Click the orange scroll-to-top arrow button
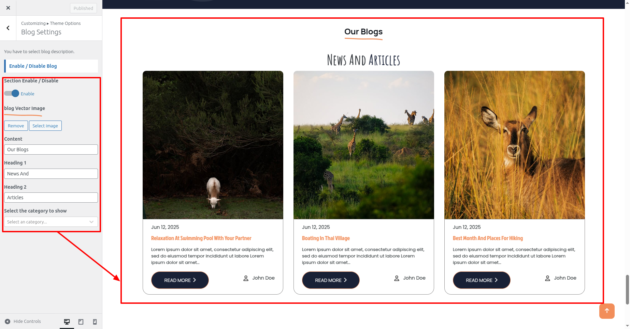Screen dimensions: 630x329 click(607, 311)
